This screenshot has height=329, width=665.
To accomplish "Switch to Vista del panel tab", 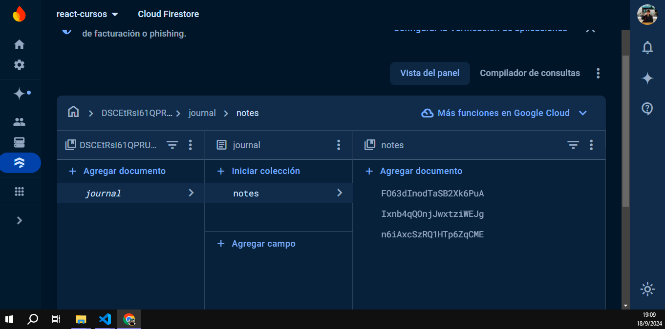I will 430,73.
